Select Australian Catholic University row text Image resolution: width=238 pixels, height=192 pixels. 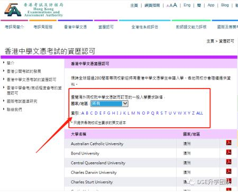click(x=97, y=144)
